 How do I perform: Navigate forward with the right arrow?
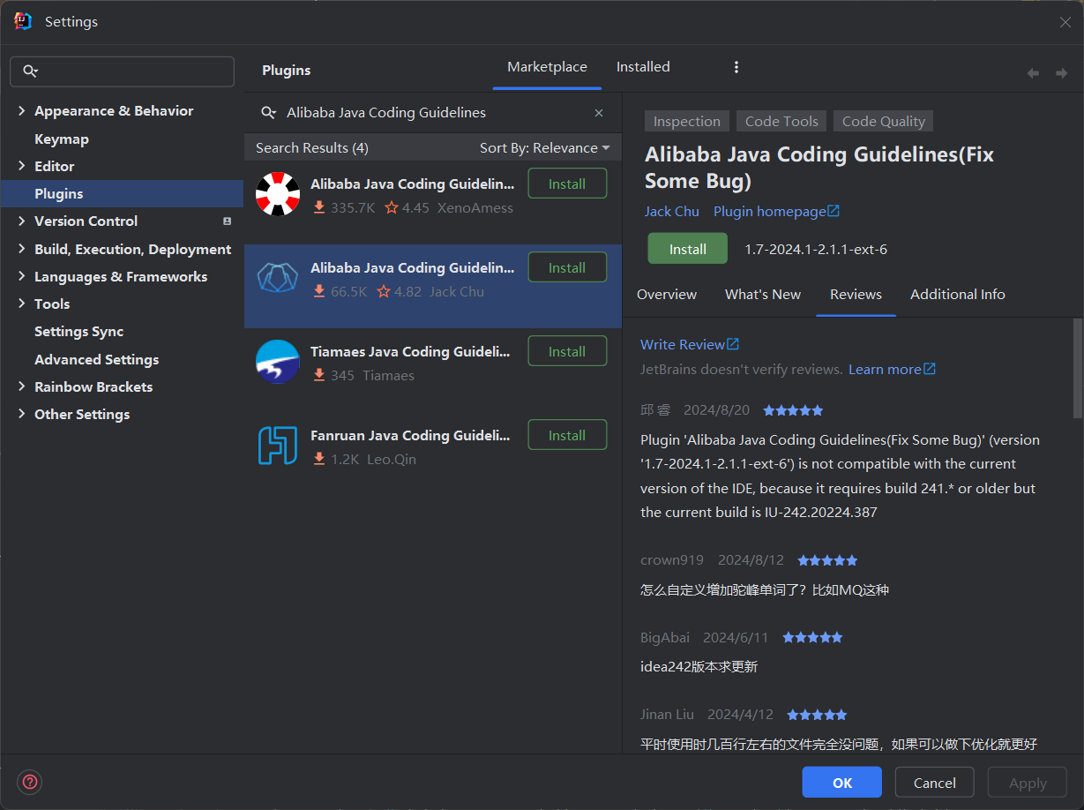tap(1061, 73)
